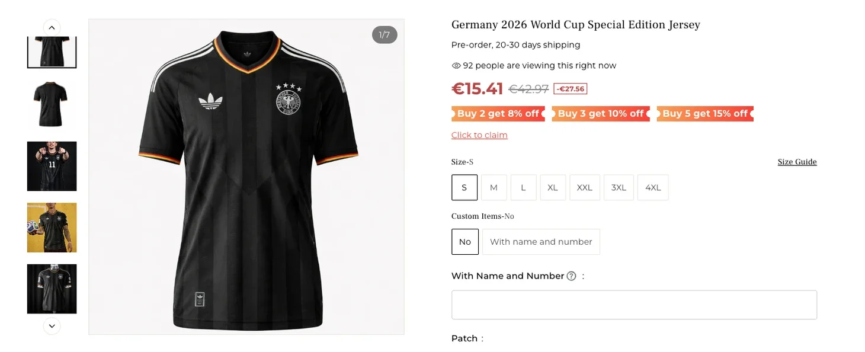Click the main jersey product image
The width and height of the screenshot is (865, 352).
click(246, 177)
